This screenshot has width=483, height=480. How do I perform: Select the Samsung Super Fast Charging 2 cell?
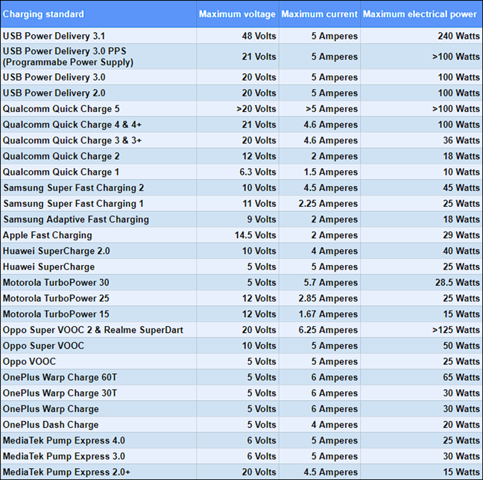point(73,188)
